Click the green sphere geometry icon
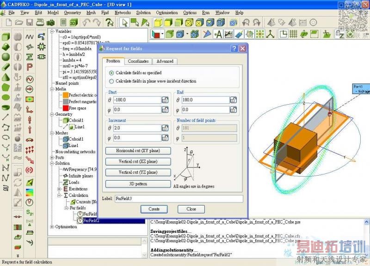This screenshot has height=266, width=370. 6,57
